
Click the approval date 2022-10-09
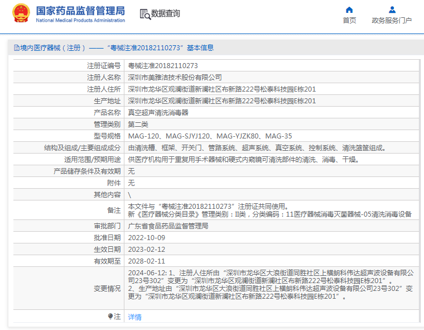146,238
